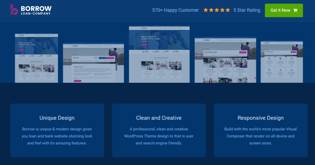Image resolution: width=315 pixels, height=165 pixels.
Task: Click "Borrow is unqiue & modern design" description
Action: click(57, 136)
